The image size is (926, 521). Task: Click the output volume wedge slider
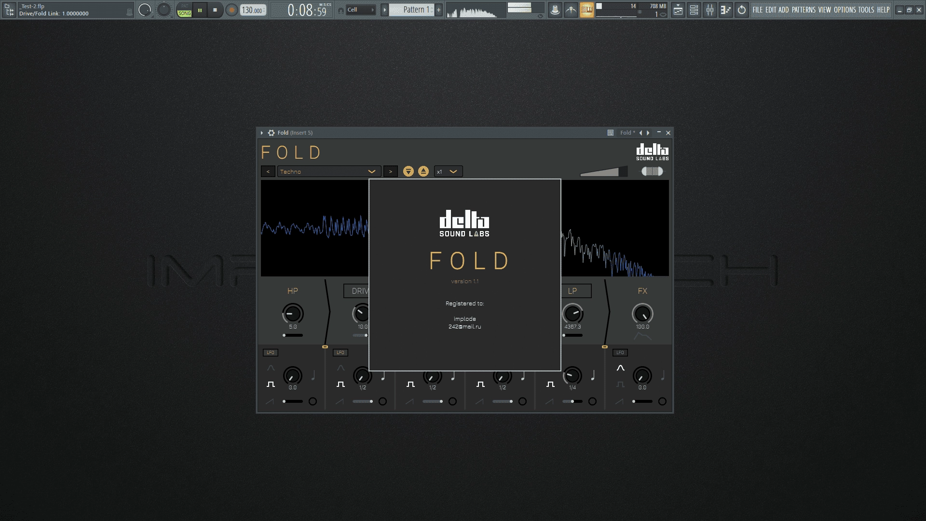603,171
